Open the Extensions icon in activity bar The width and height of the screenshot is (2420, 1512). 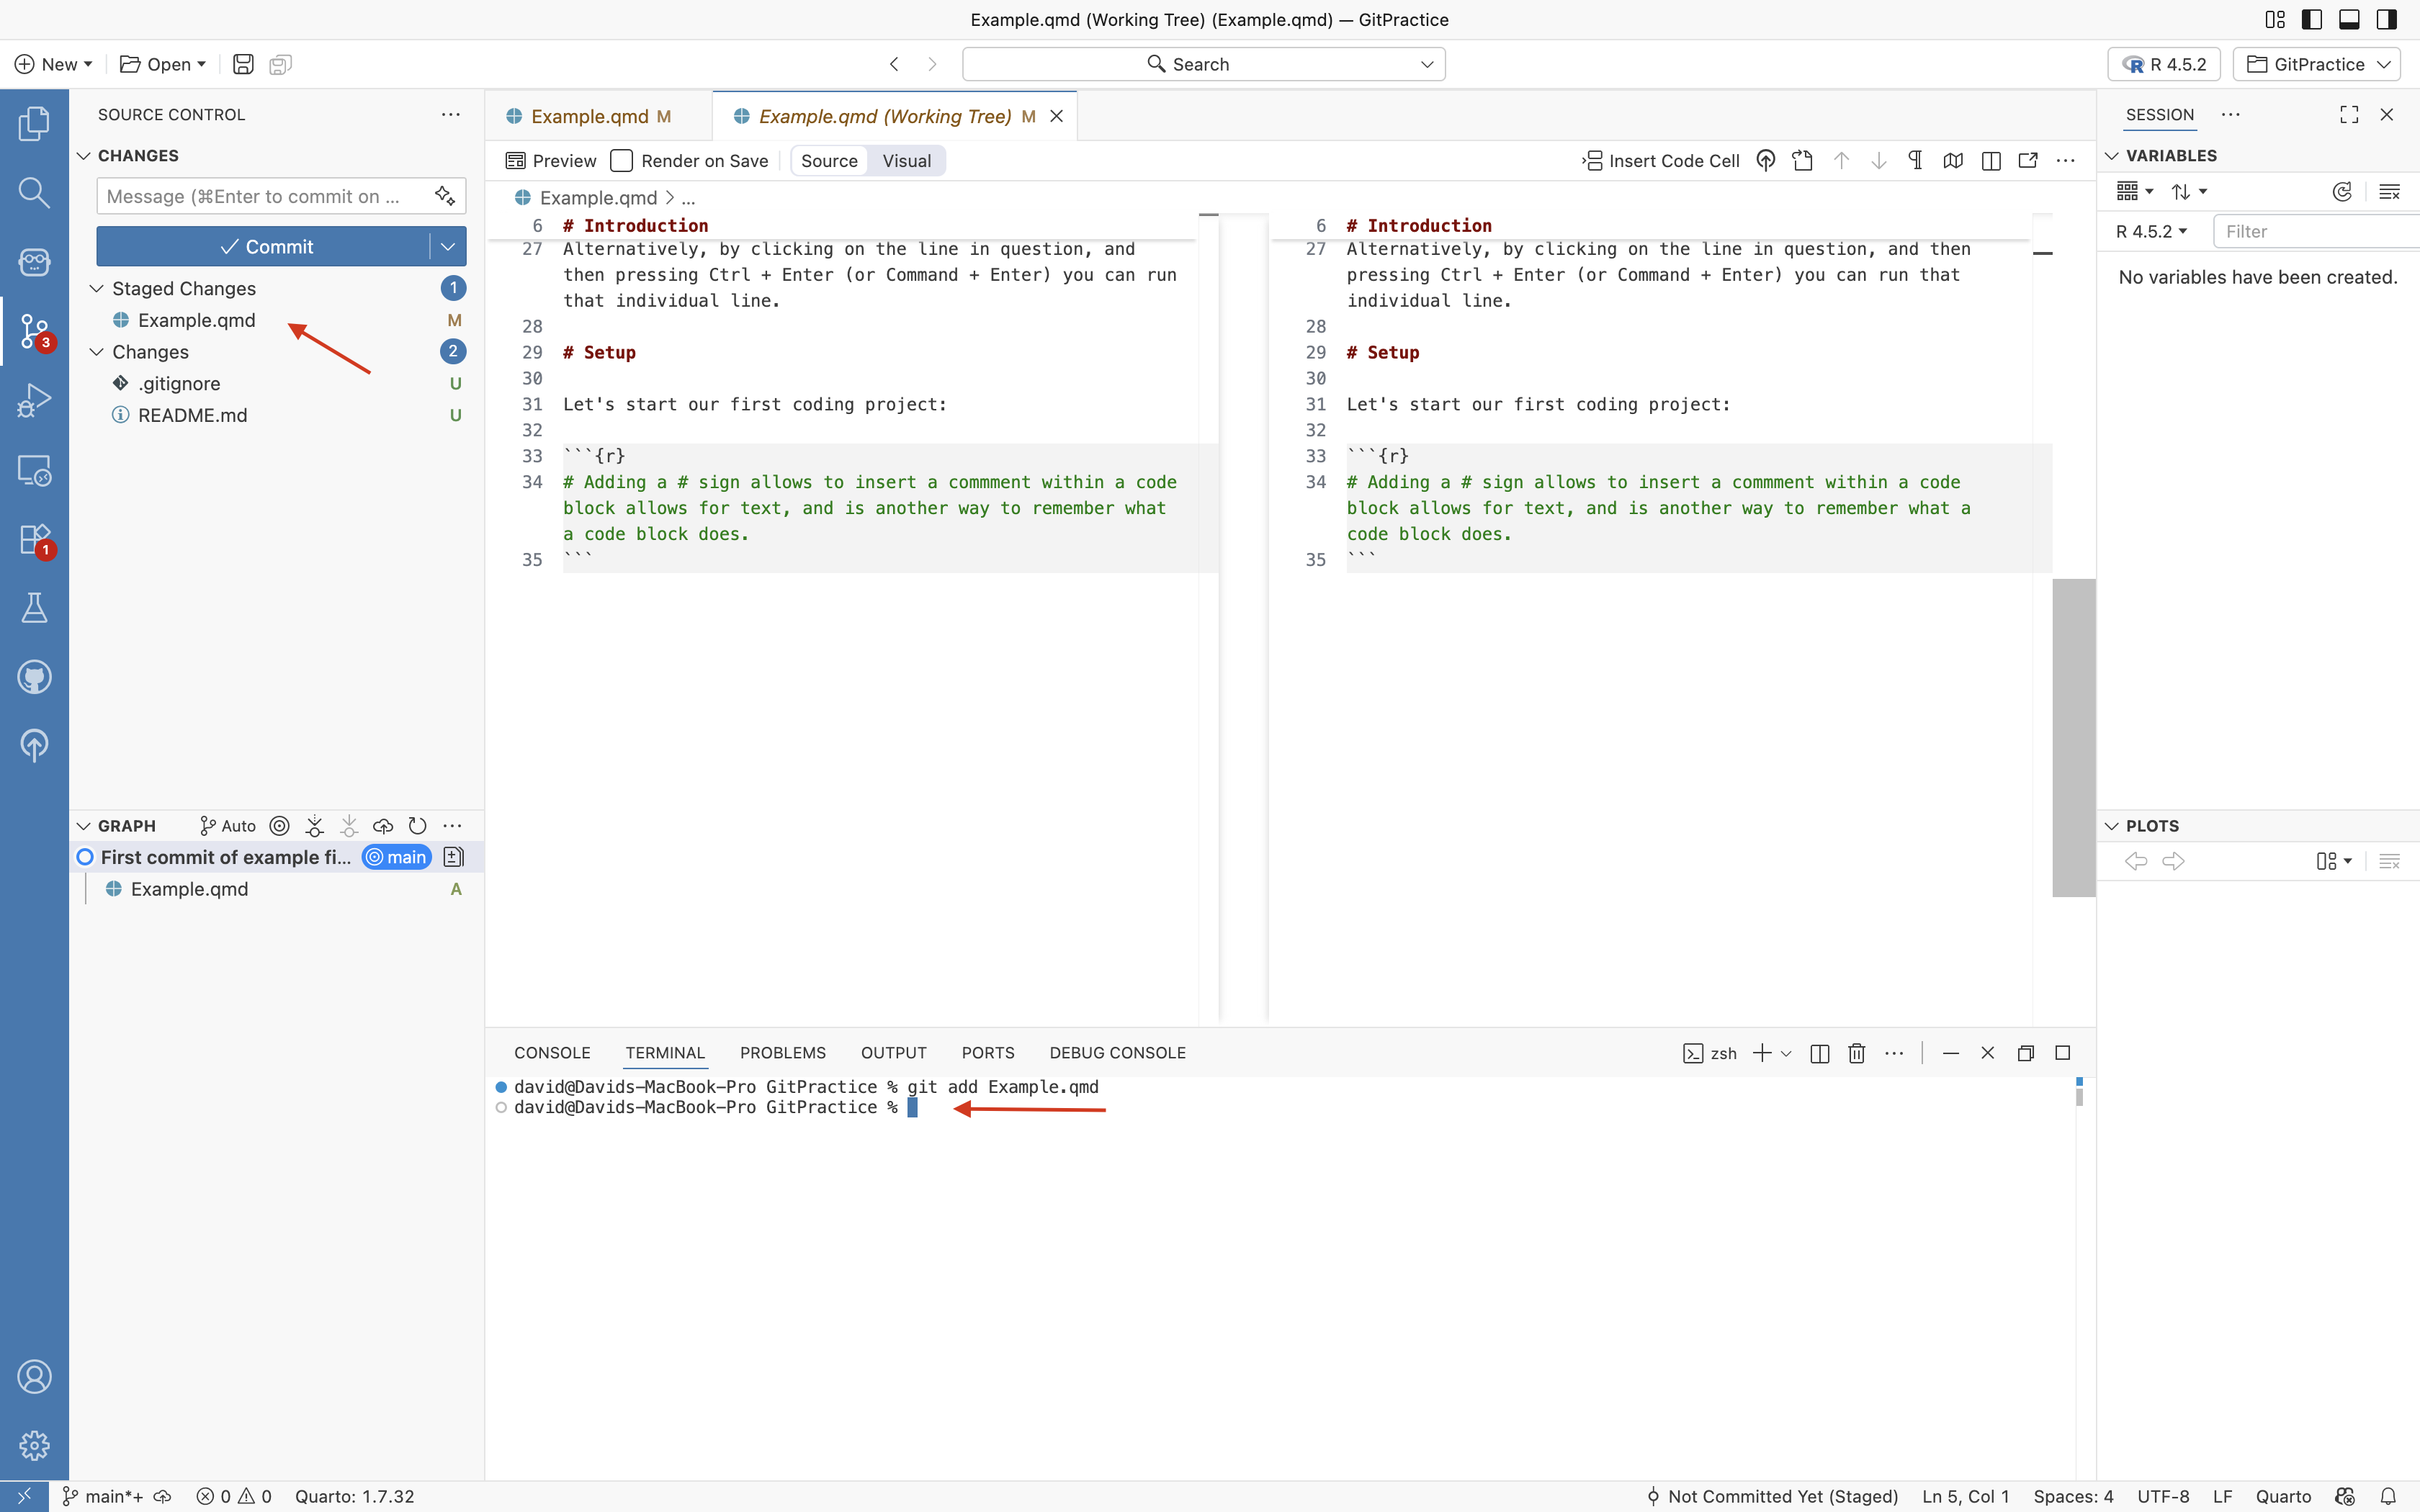[34, 539]
